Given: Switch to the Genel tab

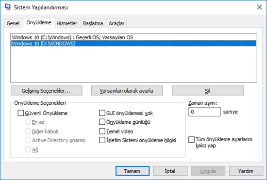Looking at the screenshot, I should point(13,23).
